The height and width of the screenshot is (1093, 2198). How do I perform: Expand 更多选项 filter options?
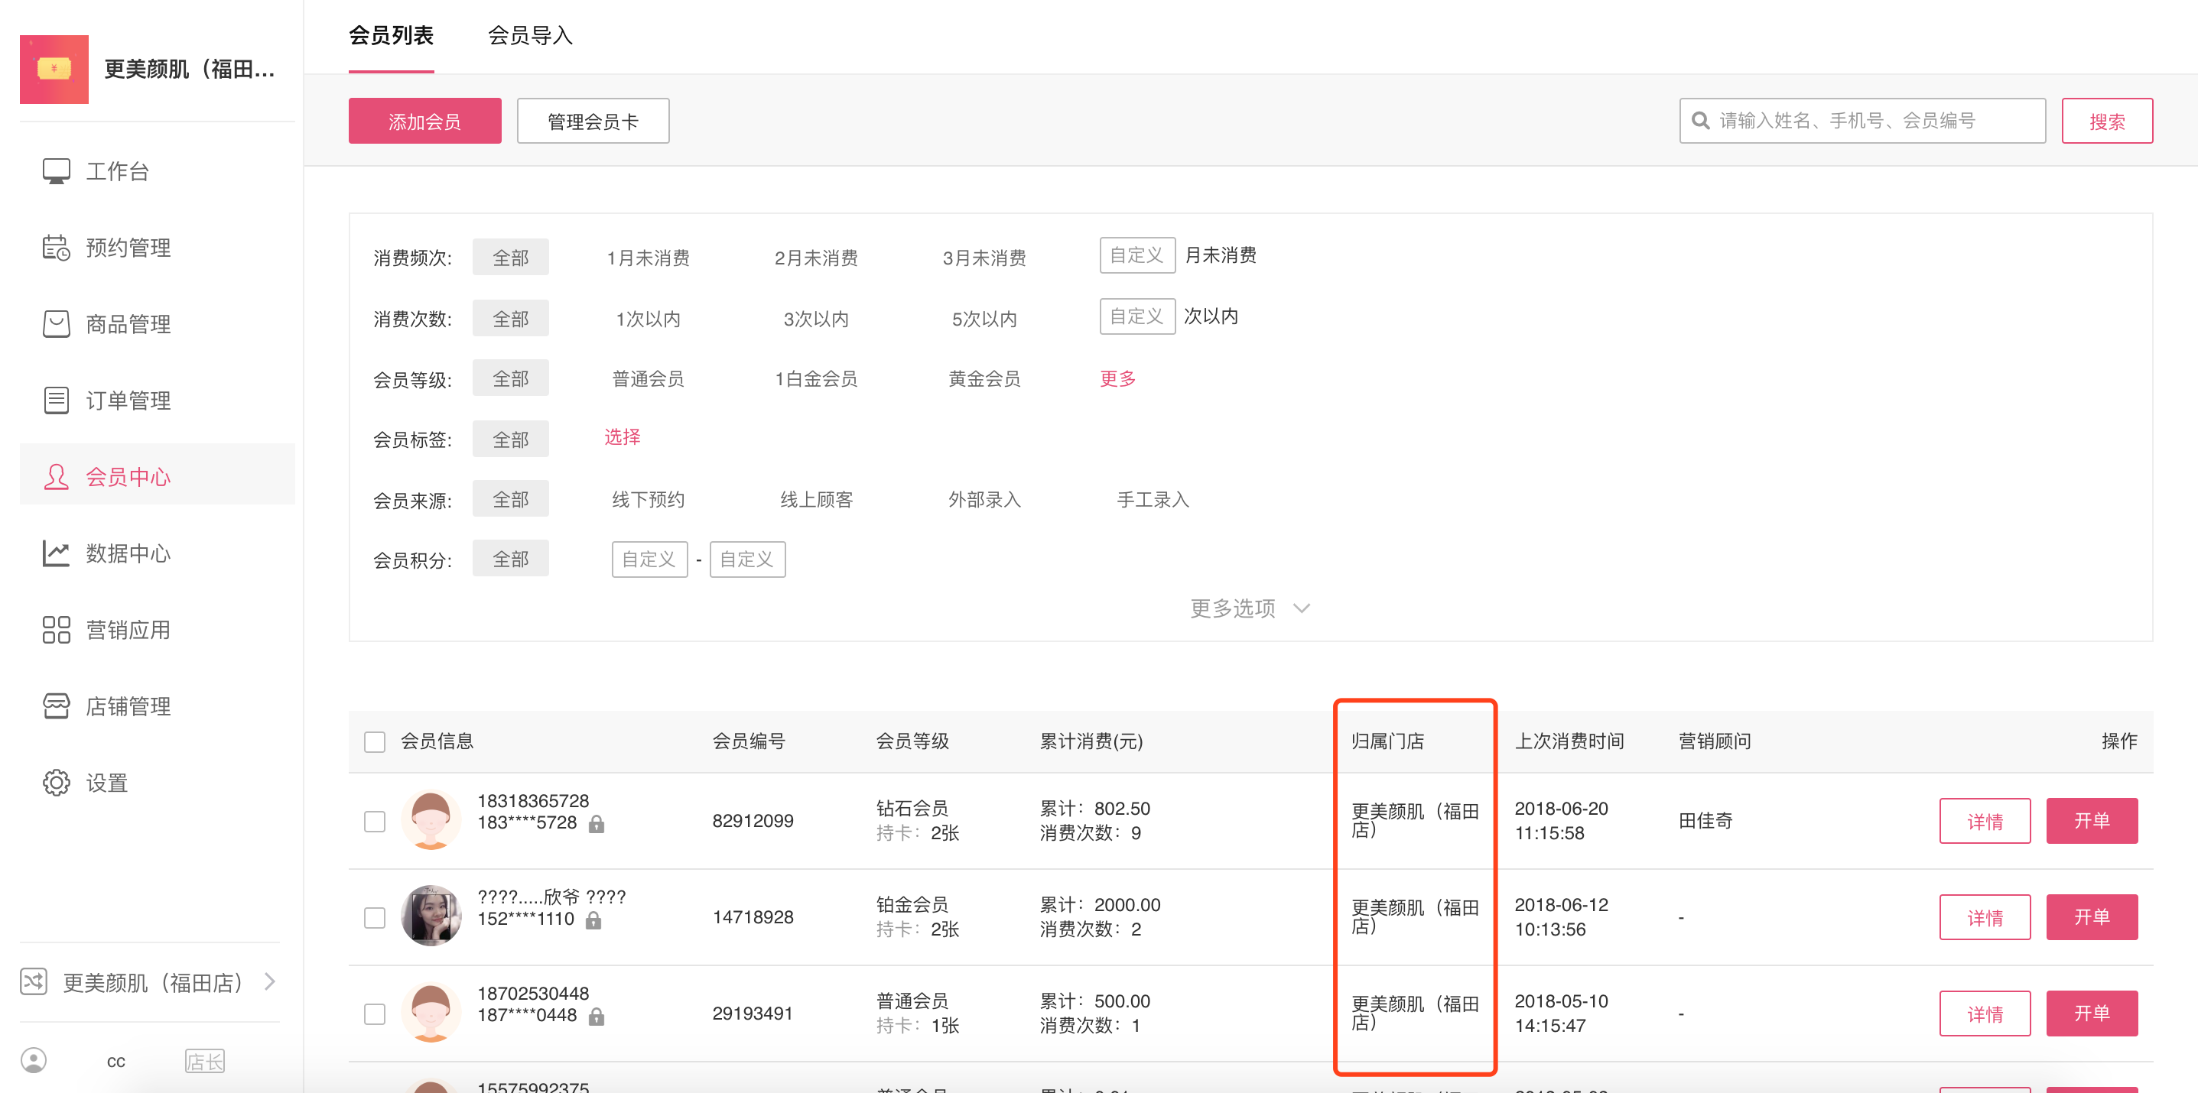(x=1250, y=608)
